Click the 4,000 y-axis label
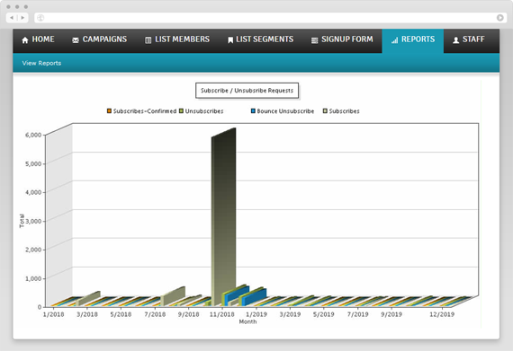Viewport: 513px width, 351px height. coord(33,192)
